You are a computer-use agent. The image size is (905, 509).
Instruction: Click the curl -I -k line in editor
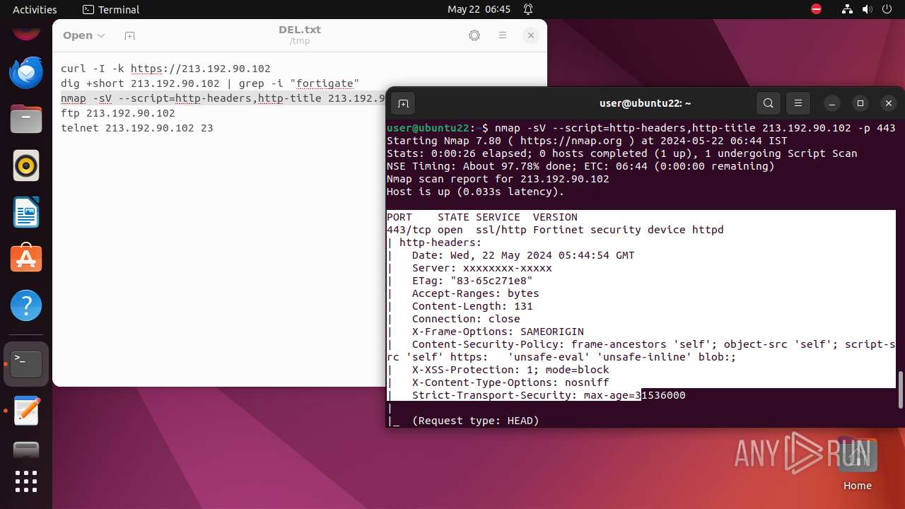pos(165,69)
